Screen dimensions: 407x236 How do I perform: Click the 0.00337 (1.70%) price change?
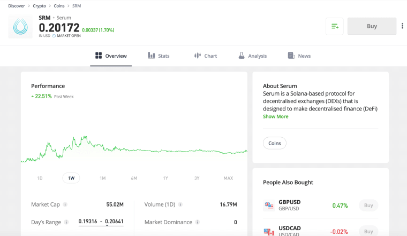(x=98, y=30)
